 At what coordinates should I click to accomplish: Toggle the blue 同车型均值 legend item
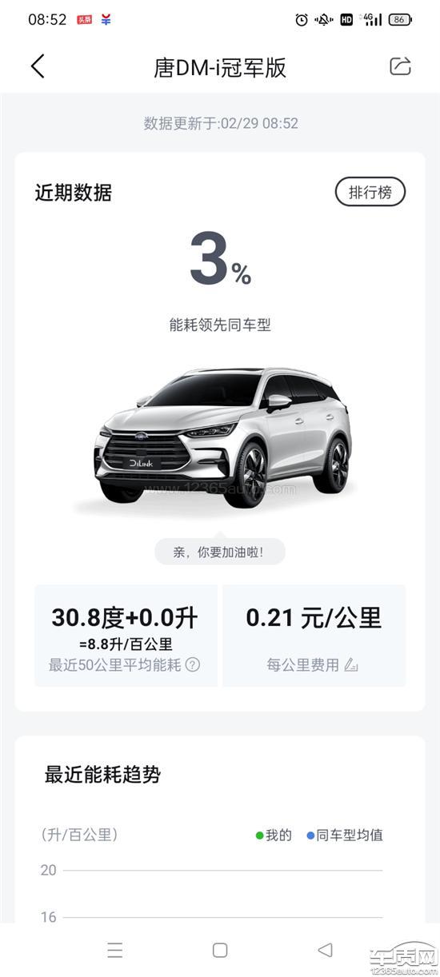(x=345, y=835)
